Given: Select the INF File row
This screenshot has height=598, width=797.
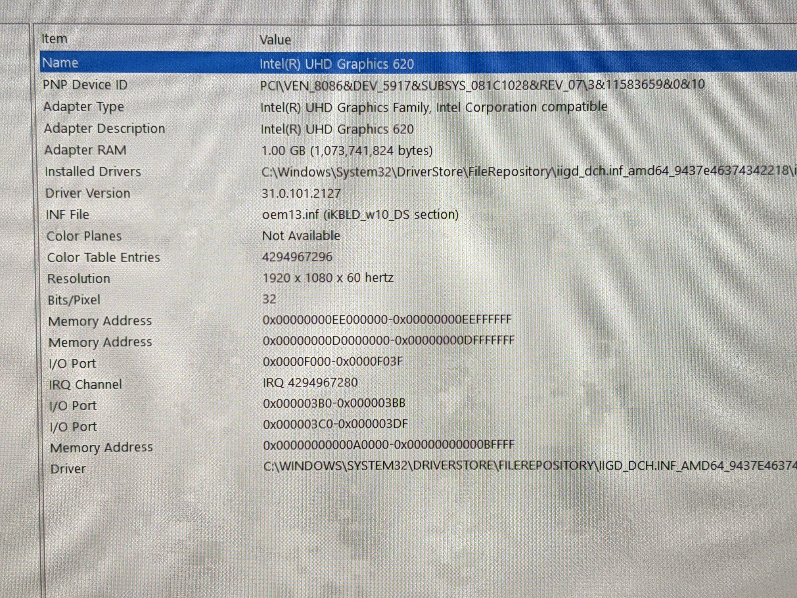Looking at the screenshot, I should (68, 215).
